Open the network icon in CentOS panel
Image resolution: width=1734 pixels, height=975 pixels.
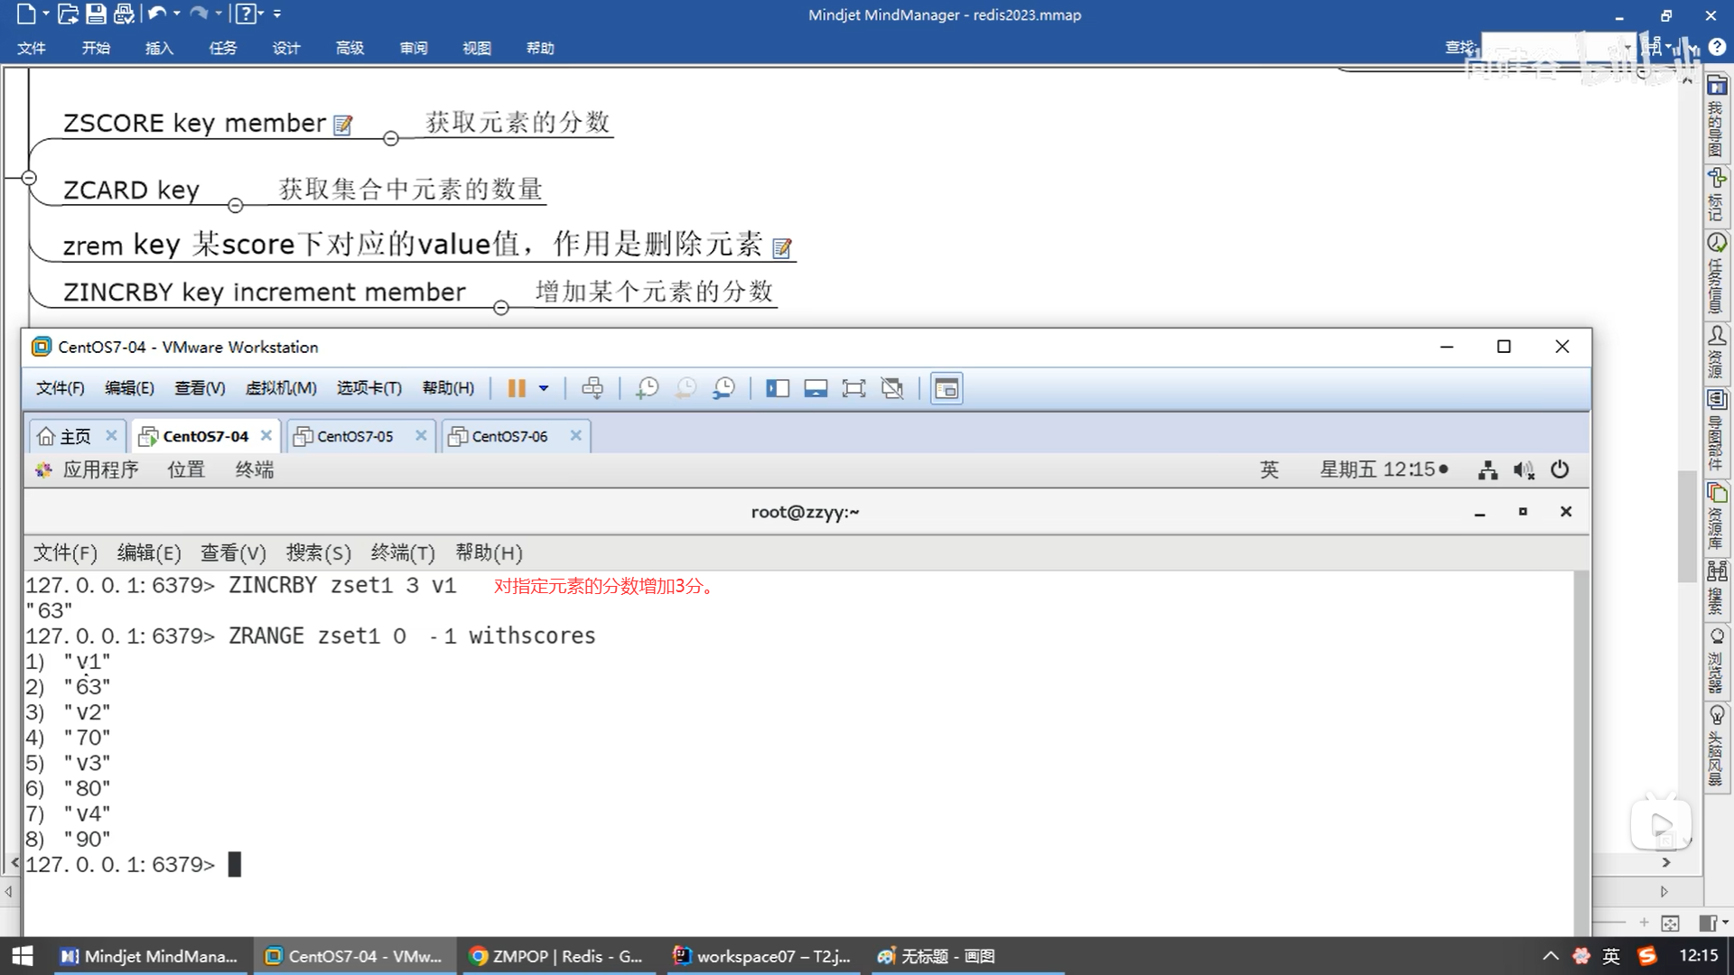coord(1487,469)
